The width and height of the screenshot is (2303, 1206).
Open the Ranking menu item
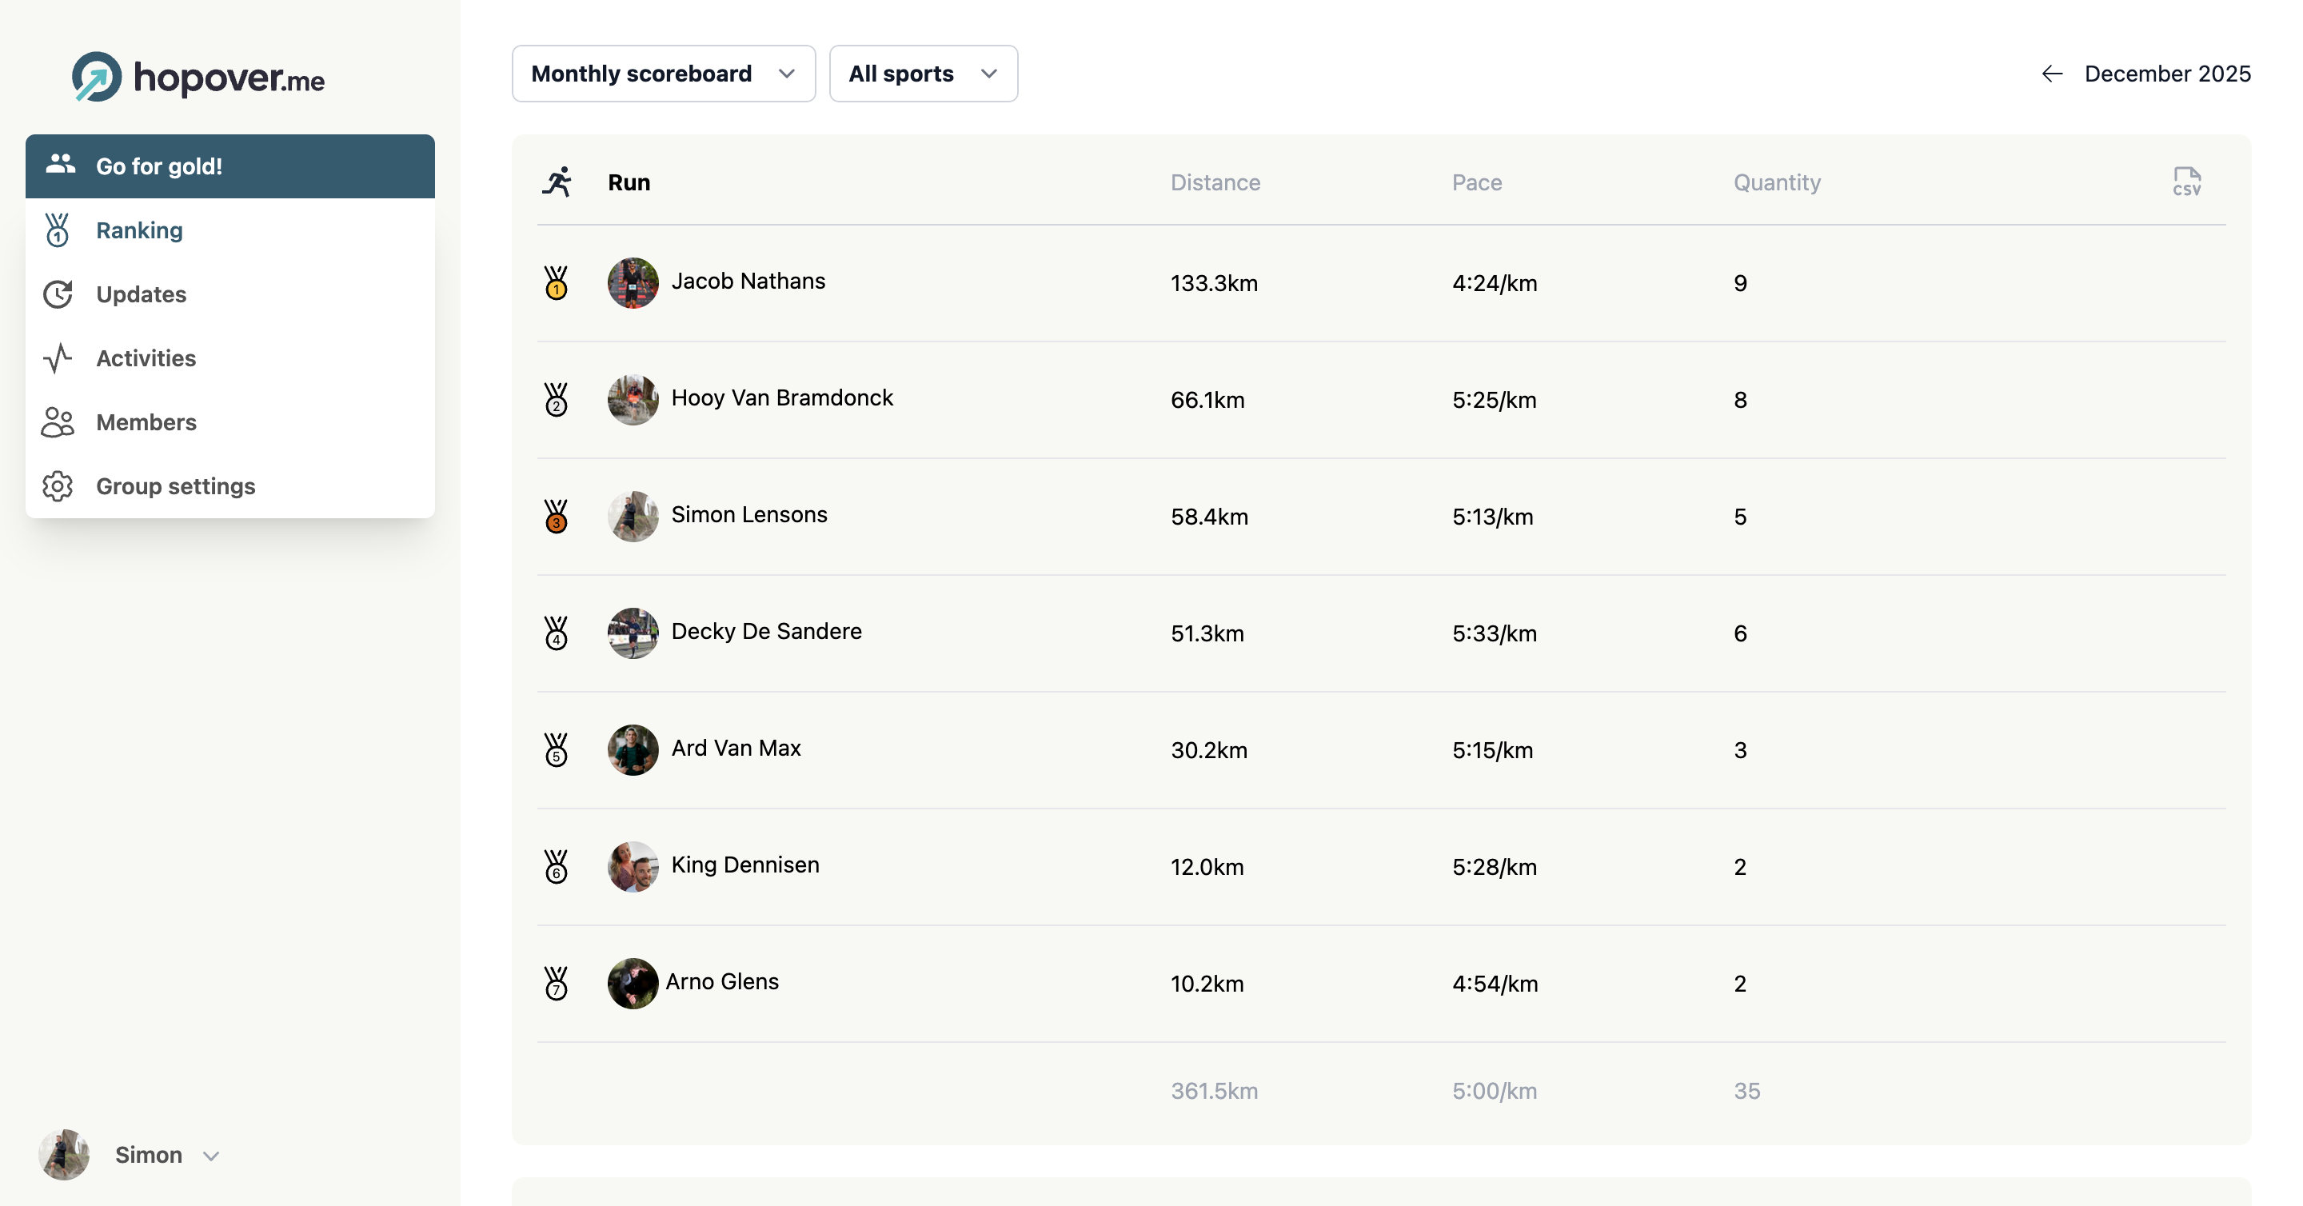coord(139,230)
